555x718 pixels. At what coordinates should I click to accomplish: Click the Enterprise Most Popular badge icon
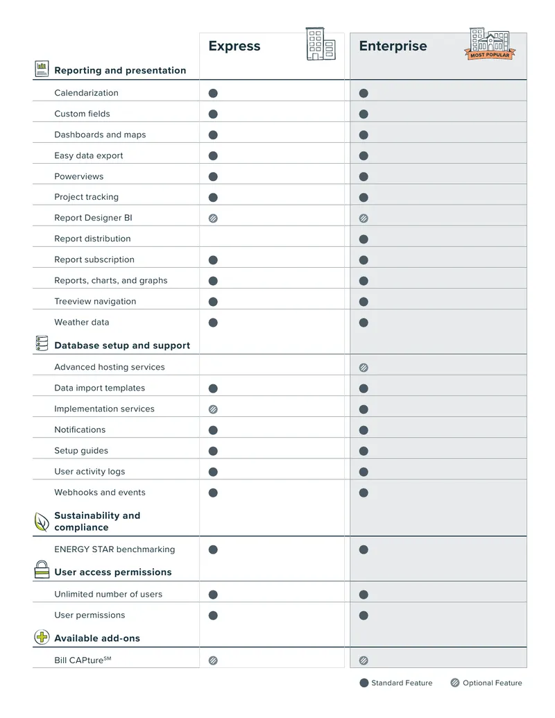[x=490, y=44]
